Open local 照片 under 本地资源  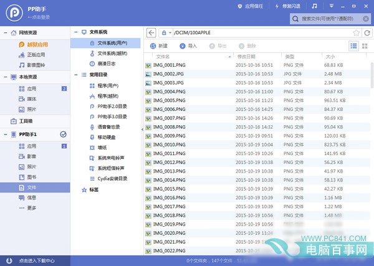tap(35, 110)
